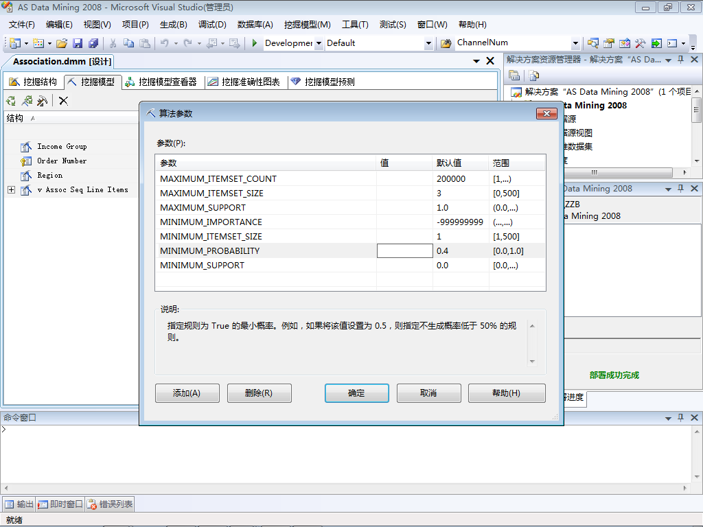This screenshot has height=527, width=703.
Task: Switch to the 挖掘准确性图表 tab
Action: coord(245,82)
